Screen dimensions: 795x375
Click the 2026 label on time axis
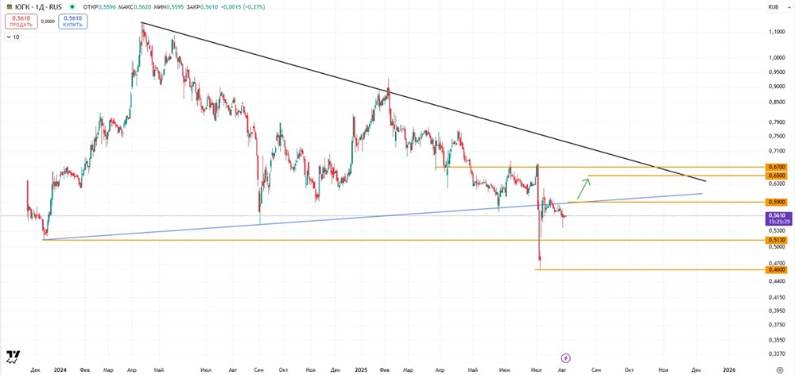click(728, 370)
